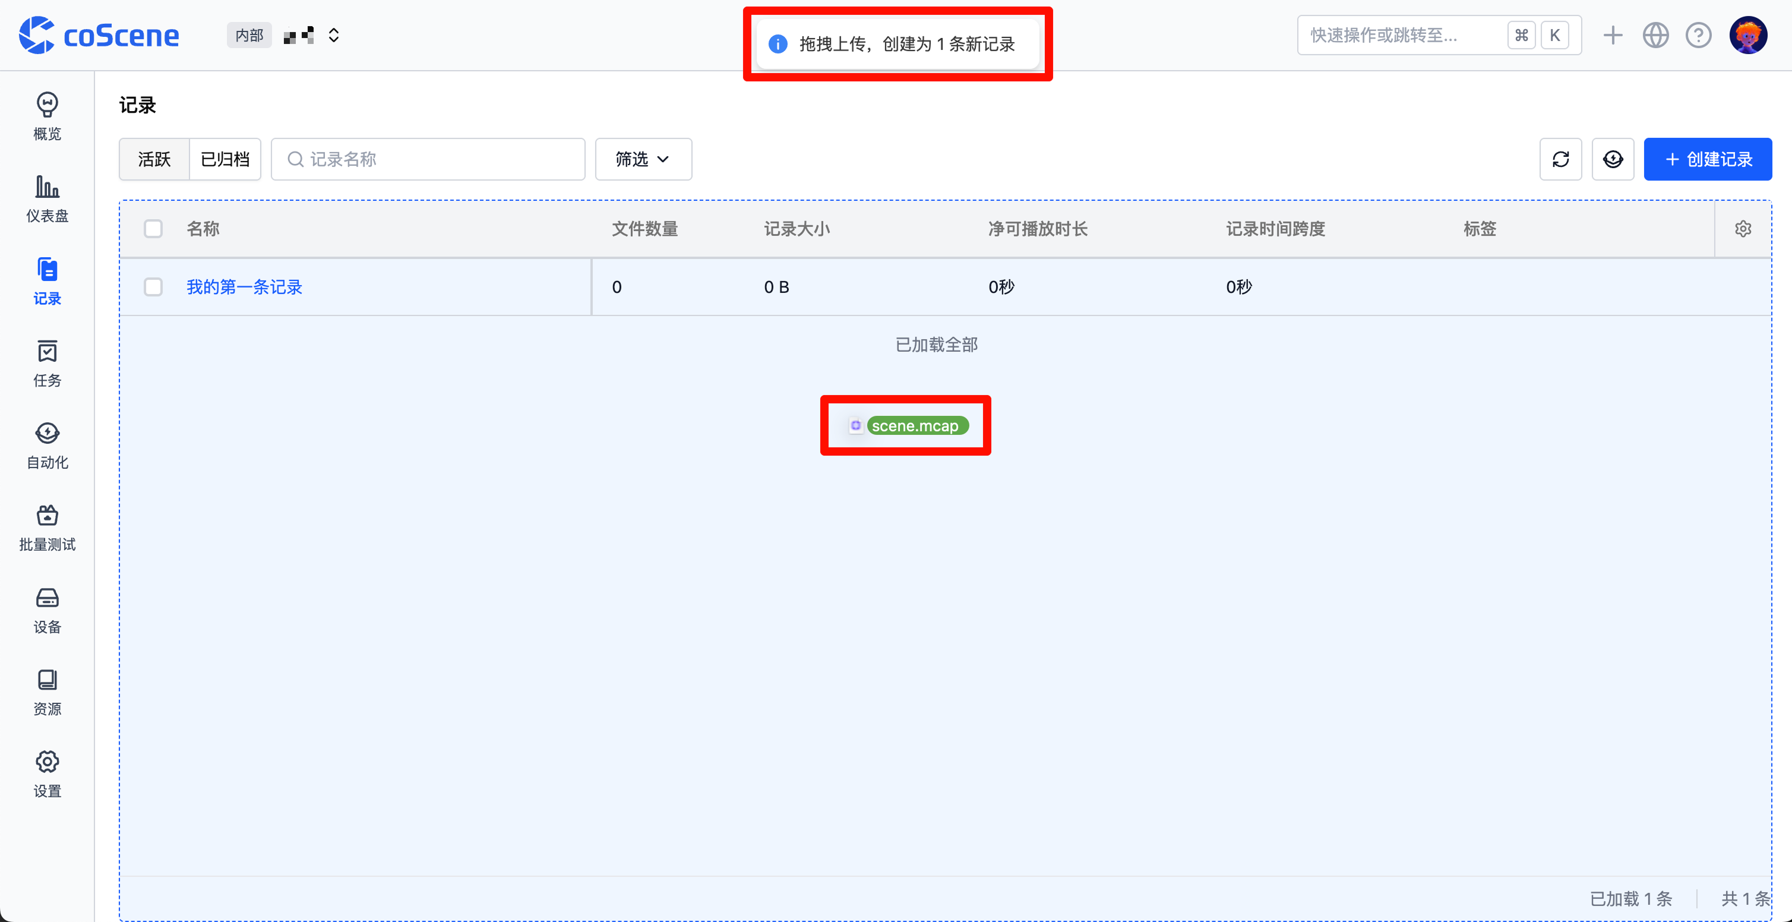Open the project switcher chevron
Image resolution: width=1792 pixels, height=922 pixels.
point(334,36)
